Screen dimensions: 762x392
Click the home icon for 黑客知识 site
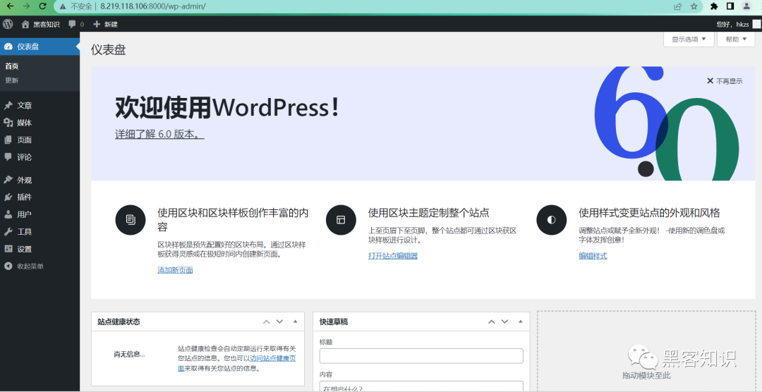[25, 24]
